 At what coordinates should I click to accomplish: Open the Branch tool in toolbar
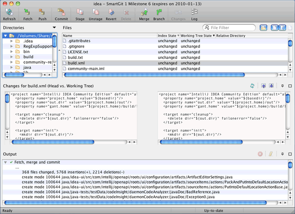[x=159, y=12]
